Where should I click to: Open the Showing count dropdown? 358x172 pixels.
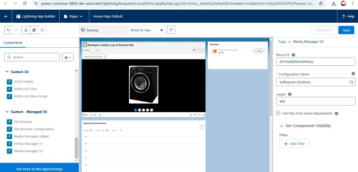pos(93,51)
